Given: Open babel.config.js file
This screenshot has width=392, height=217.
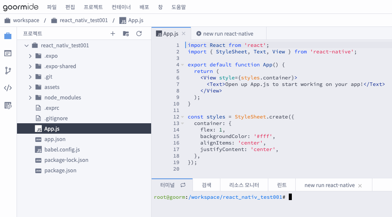Looking at the screenshot, I should coord(84,150).
